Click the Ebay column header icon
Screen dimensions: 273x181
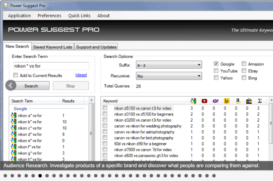[249, 101]
